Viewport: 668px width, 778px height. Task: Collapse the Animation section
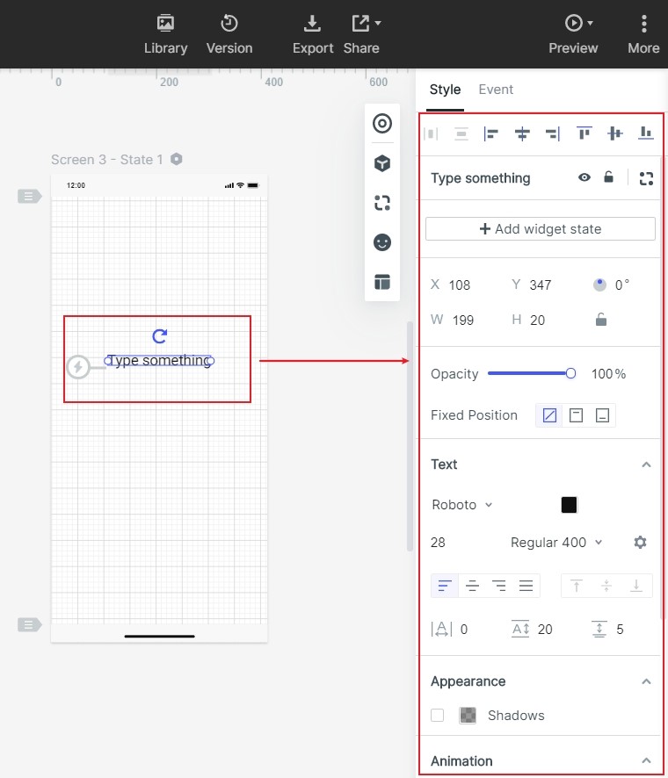pyautogui.click(x=646, y=760)
